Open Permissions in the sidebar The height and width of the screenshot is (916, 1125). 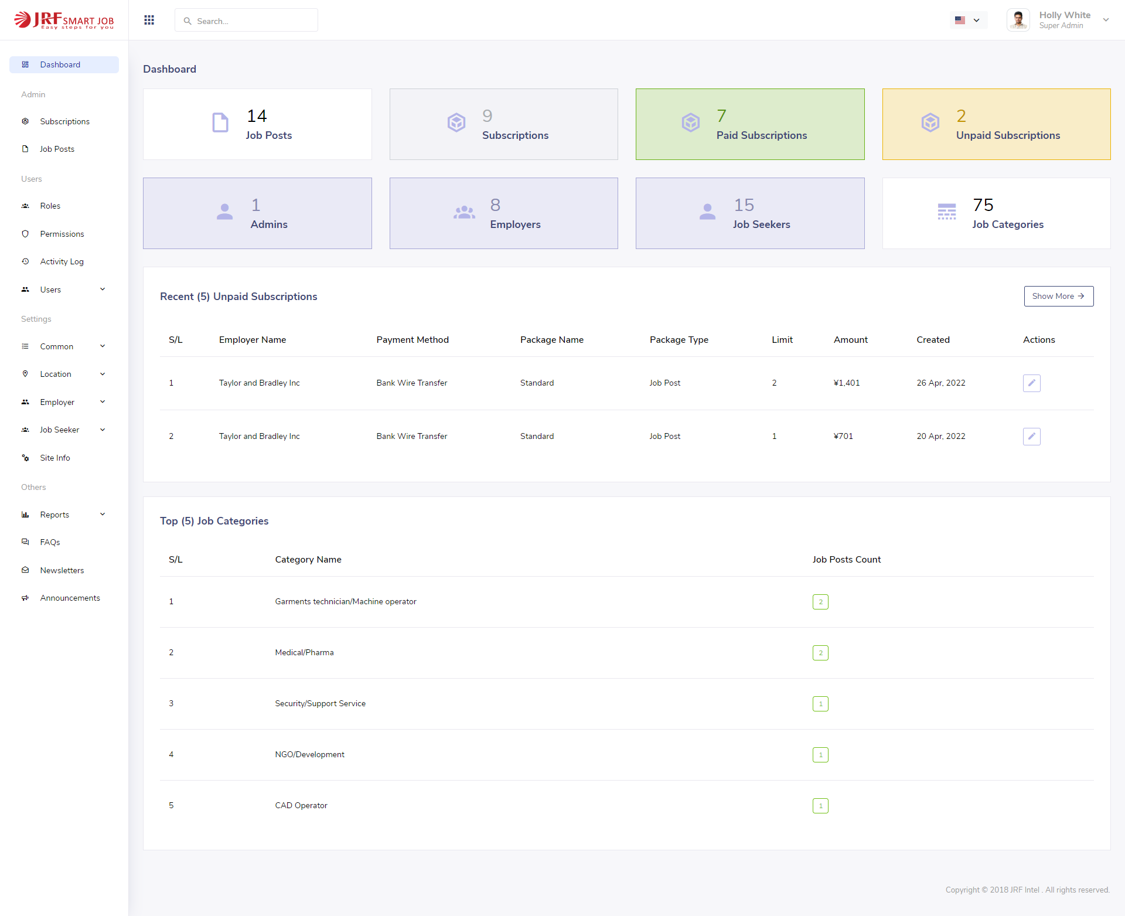coord(64,234)
